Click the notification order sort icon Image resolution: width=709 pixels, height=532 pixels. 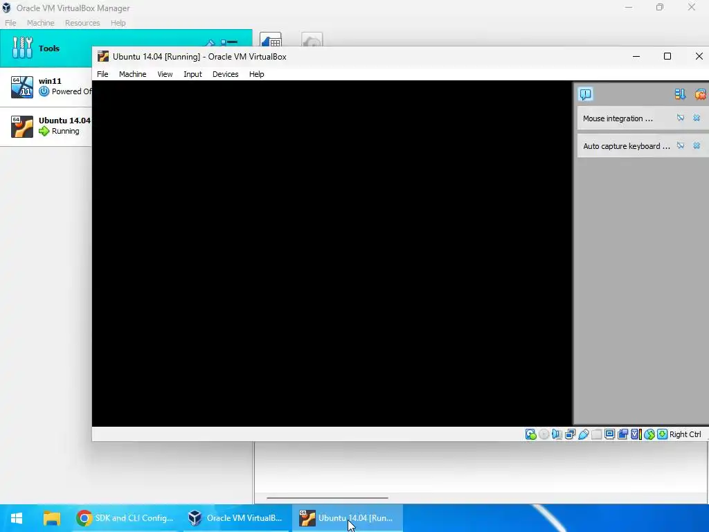point(680,94)
